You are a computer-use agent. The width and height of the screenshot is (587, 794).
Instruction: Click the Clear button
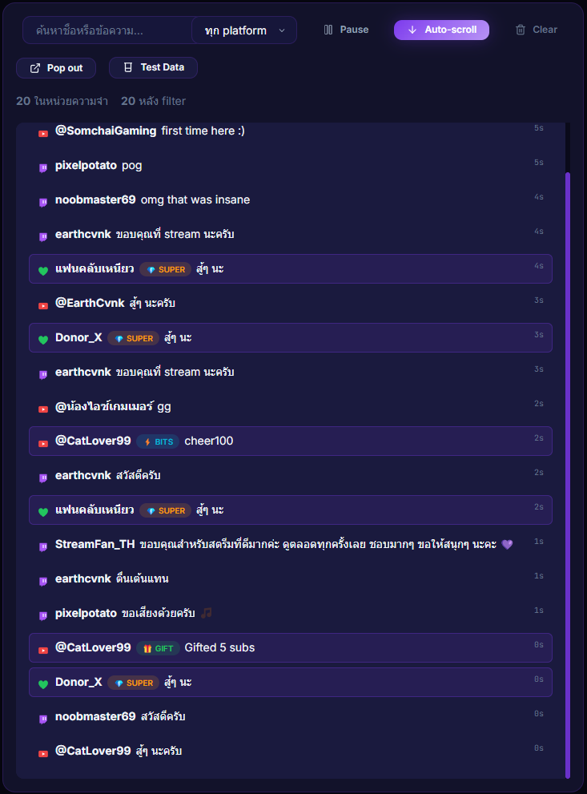pos(535,29)
